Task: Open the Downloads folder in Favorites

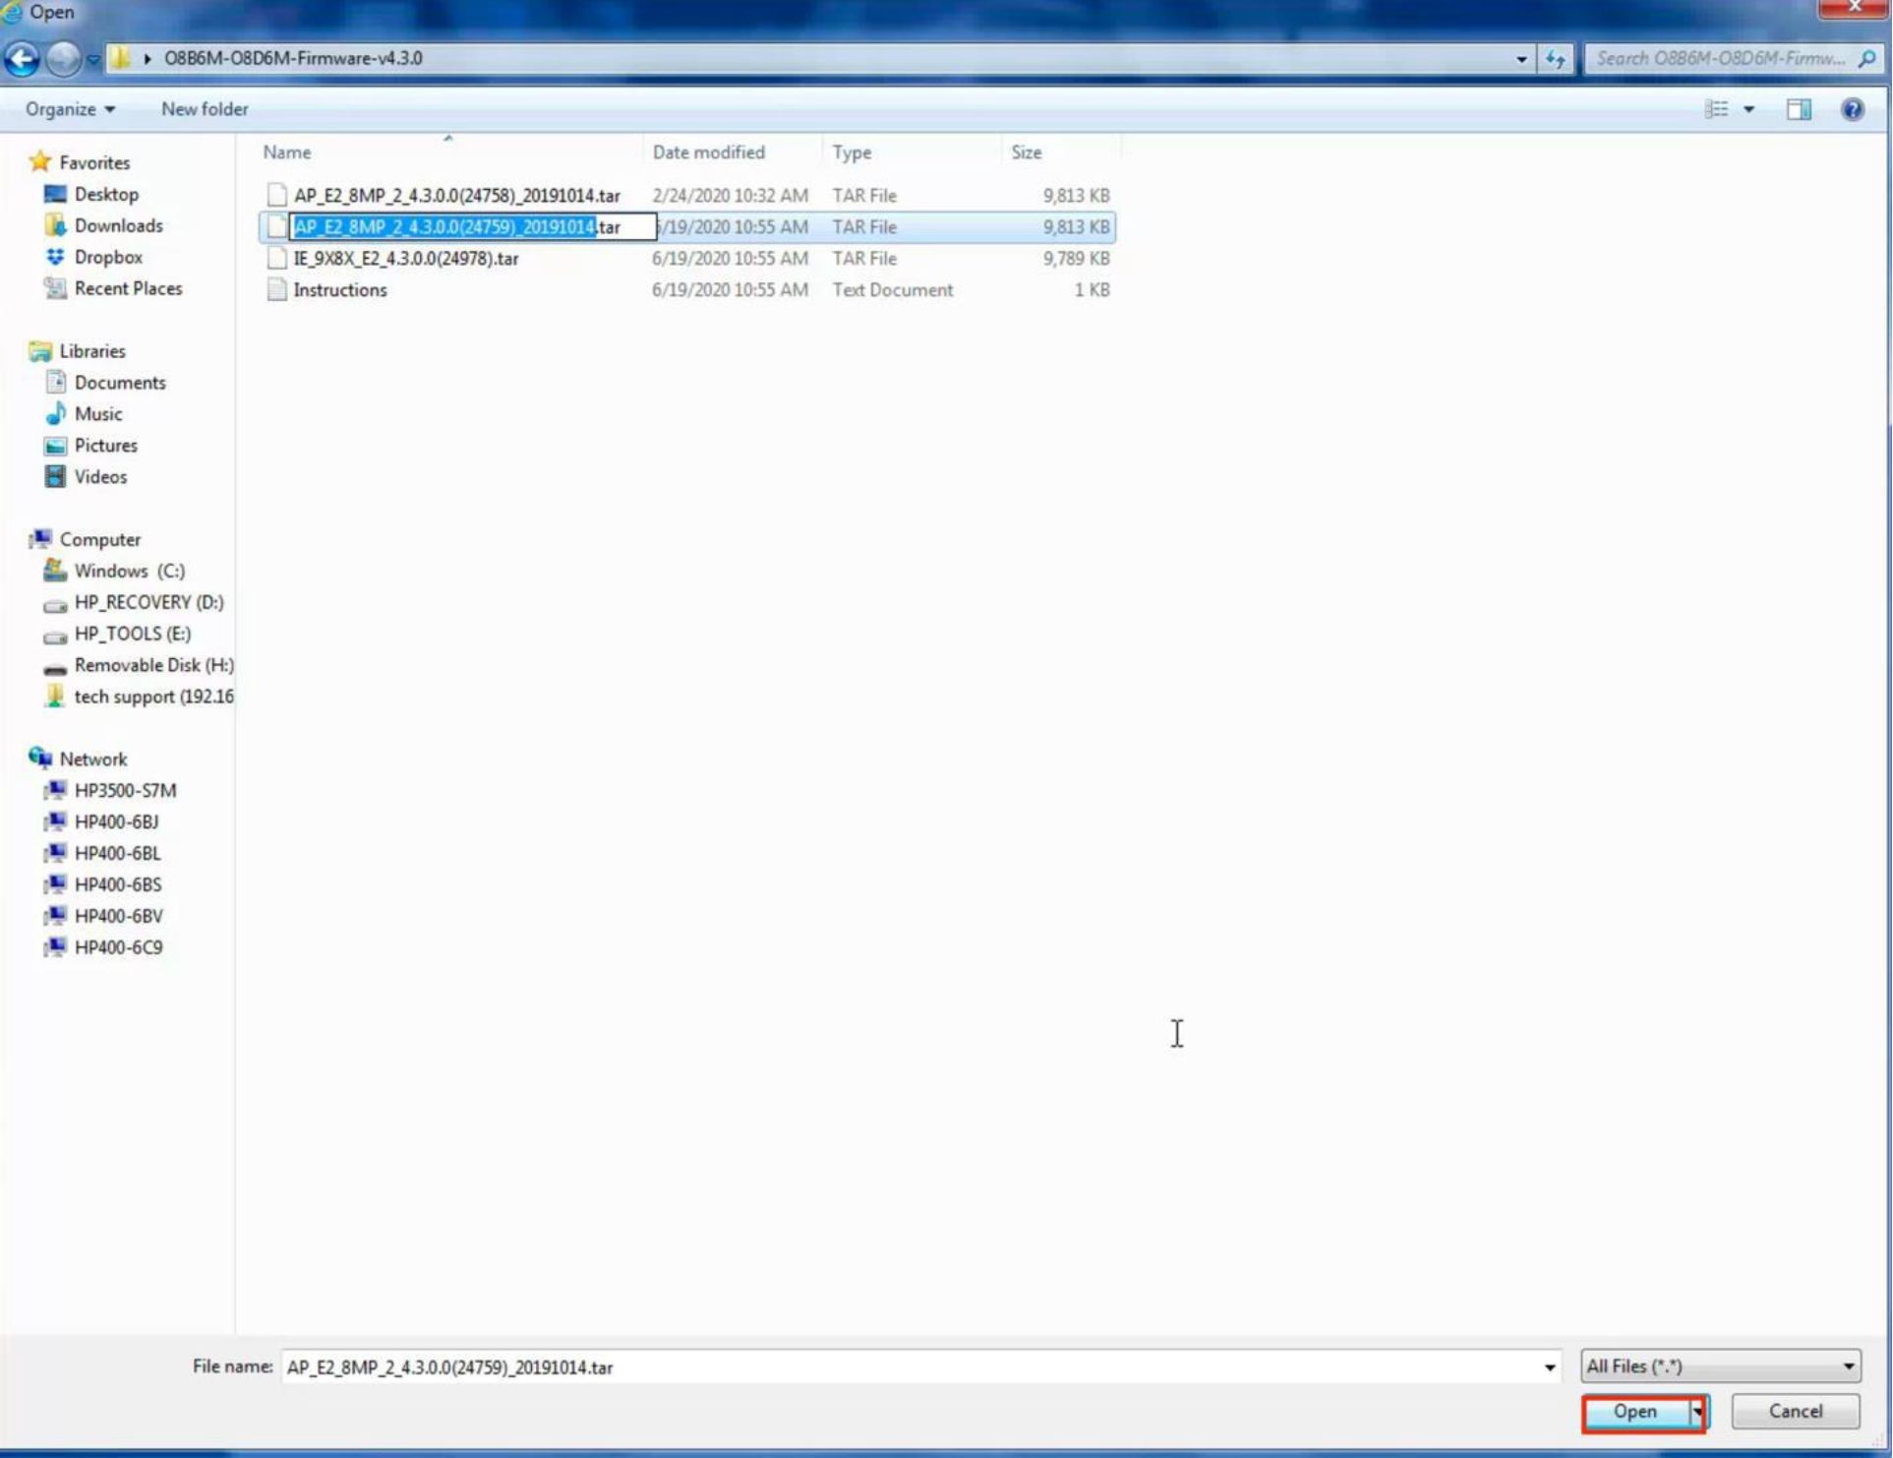Action: coord(118,225)
